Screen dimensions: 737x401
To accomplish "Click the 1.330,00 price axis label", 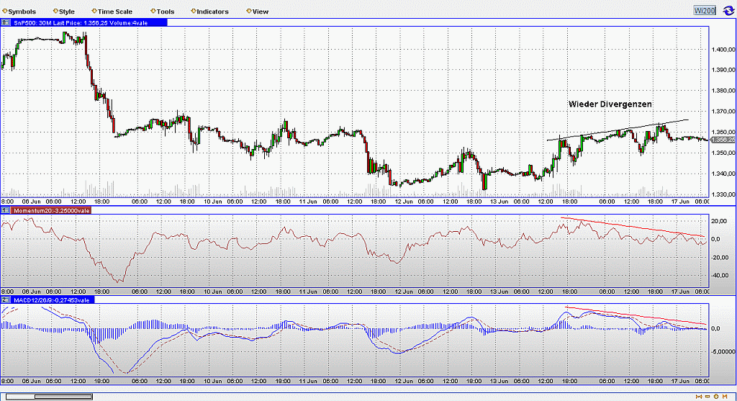I will [x=723, y=194].
